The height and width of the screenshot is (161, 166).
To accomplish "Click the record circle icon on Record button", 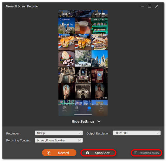I will (x=49, y=153).
